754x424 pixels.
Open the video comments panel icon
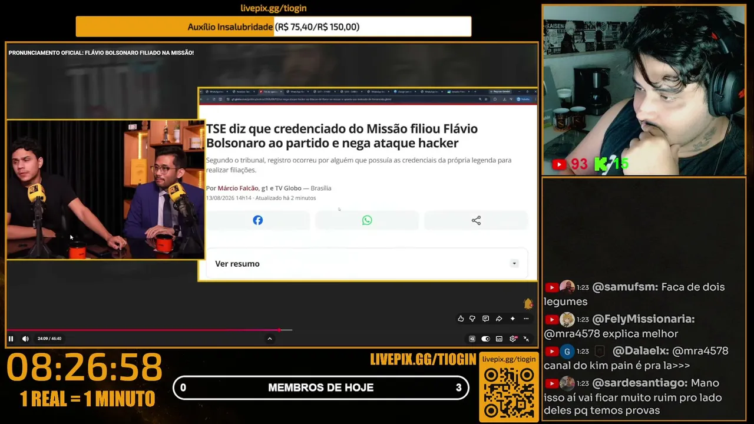tap(485, 319)
